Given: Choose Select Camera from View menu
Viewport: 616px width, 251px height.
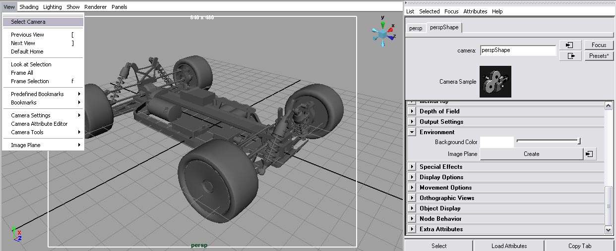Looking at the screenshot, I should (43, 22).
